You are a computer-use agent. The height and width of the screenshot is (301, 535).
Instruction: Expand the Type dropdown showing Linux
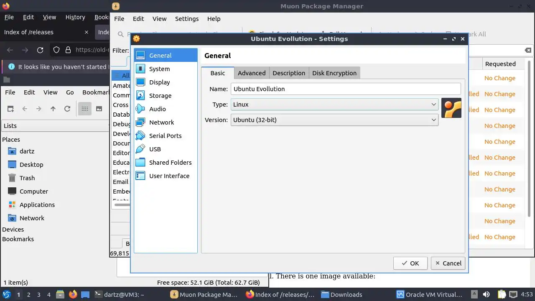point(334,105)
